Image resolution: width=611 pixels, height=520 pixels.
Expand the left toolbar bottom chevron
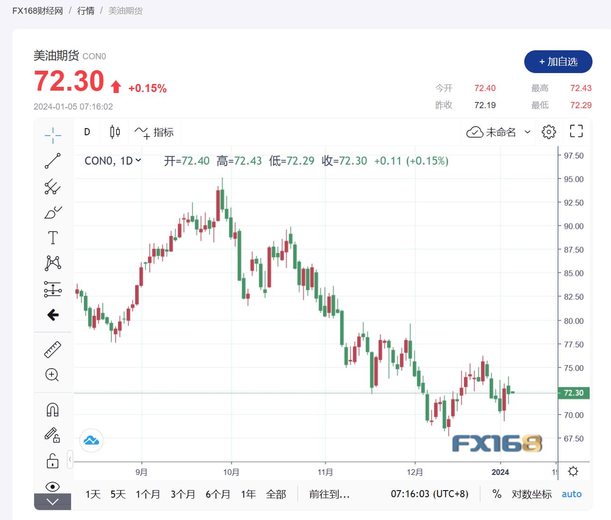pos(53,502)
